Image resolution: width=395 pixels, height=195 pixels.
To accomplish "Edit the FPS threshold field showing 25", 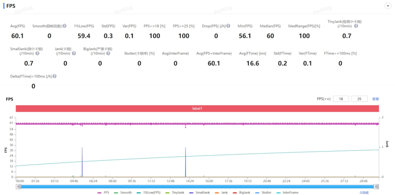I will [359, 99].
